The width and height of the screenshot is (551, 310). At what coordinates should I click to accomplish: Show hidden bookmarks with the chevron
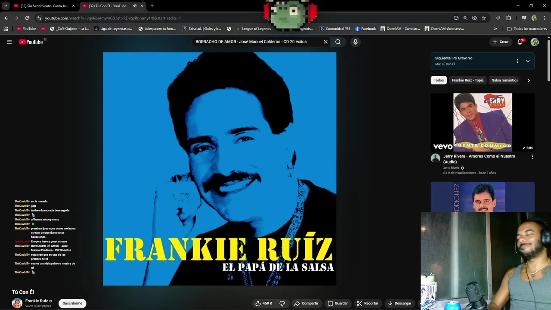pyautogui.click(x=495, y=29)
